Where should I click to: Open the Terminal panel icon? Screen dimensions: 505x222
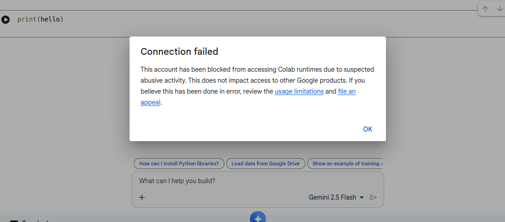pos(14,221)
